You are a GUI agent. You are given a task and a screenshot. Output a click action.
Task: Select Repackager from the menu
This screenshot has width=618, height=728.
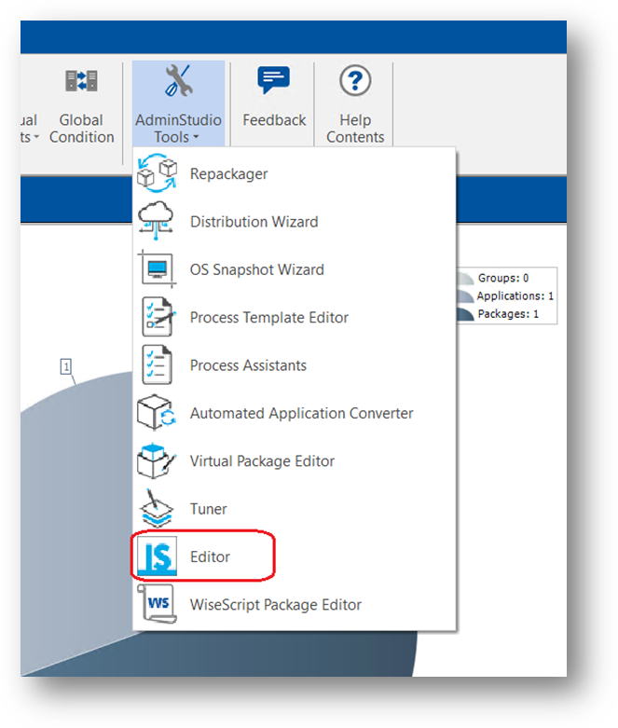(294, 173)
